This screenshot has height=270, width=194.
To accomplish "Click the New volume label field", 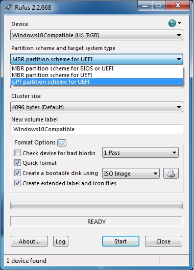I will click(x=96, y=129).
